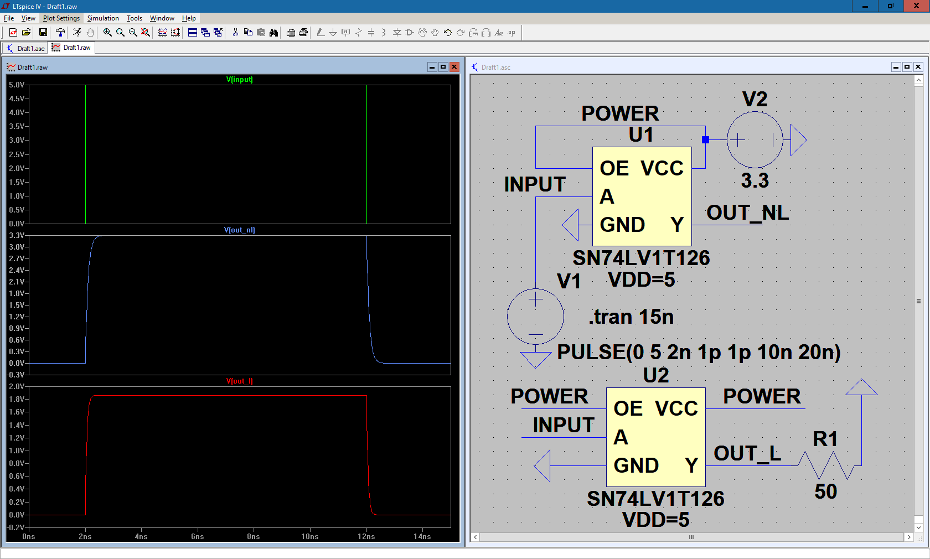Screen dimensions: 930x559
Task: Click the 5.0V axis label on V(input) plot
Action: pos(16,85)
